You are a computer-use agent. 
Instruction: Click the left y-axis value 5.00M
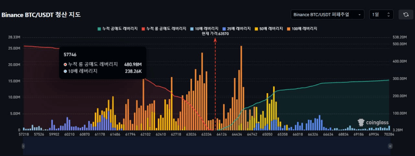tap(15, 114)
